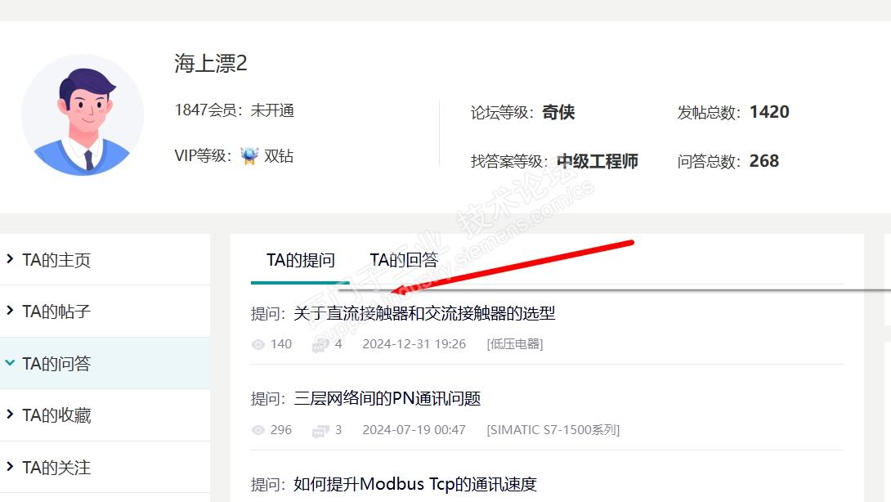Open the TA的主页 sidebar item
891x502 pixels.
[x=105, y=260]
